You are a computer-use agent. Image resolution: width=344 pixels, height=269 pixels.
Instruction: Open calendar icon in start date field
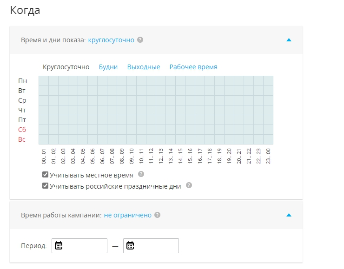59,246
